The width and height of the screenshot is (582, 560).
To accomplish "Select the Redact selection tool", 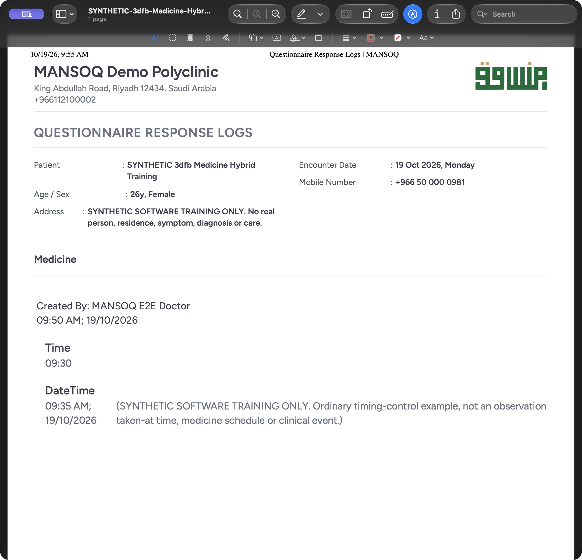I will pyautogui.click(x=190, y=38).
